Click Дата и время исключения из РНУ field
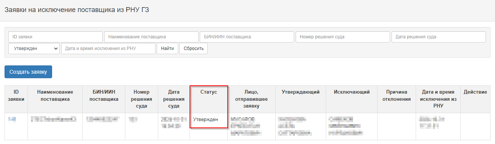Viewport: 495px width, 144px height. (108, 49)
